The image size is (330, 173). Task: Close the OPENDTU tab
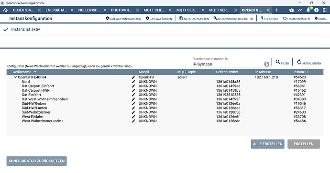pos(268,10)
